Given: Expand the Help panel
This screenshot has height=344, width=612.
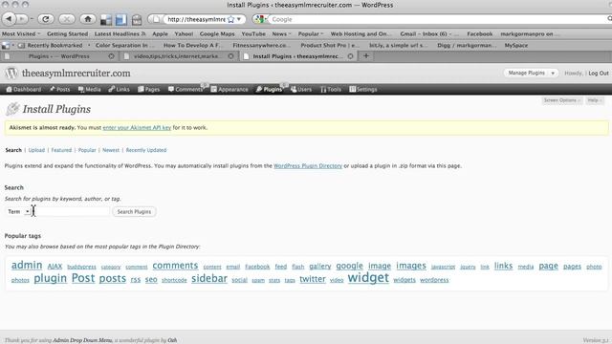Looking at the screenshot, I should tap(595, 100).
